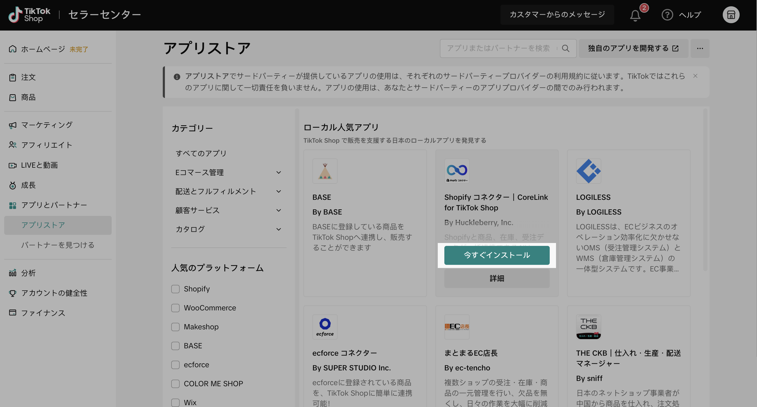This screenshot has width=757, height=407.
Task: Open 注文 in the sidebar
Action: (x=28, y=77)
